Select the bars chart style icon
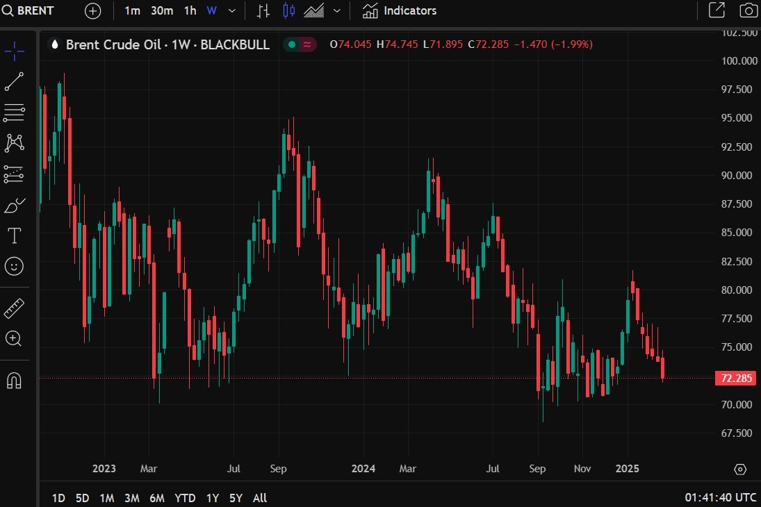 263,10
